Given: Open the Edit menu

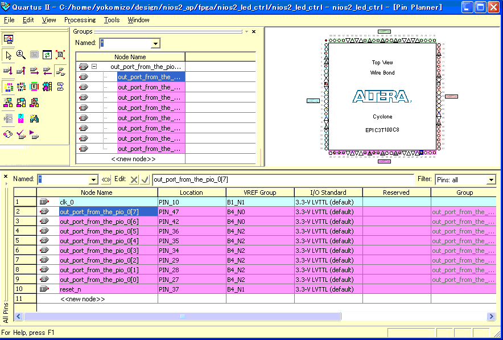Looking at the screenshot, I should pos(28,20).
